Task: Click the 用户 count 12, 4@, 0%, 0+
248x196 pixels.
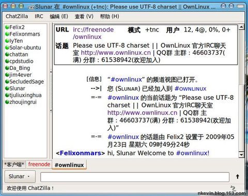Action: [207, 30]
